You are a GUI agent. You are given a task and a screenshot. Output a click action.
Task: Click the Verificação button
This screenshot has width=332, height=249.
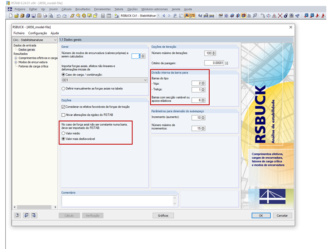point(93,215)
